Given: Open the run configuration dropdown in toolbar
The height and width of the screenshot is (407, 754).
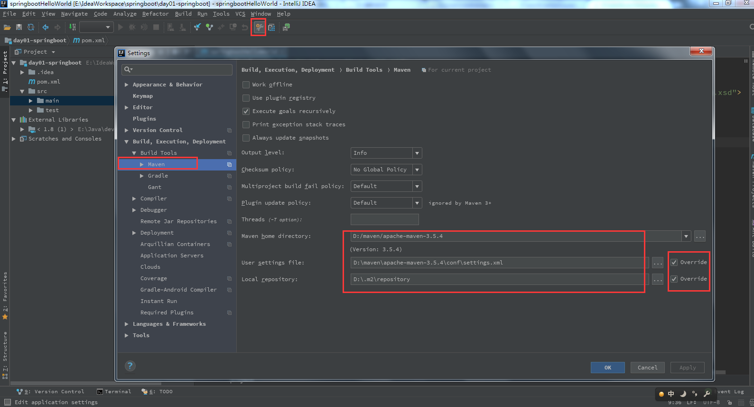Looking at the screenshot, I should click(96, 27).
